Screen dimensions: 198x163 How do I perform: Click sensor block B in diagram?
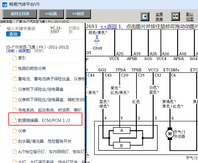pos(121,146)
